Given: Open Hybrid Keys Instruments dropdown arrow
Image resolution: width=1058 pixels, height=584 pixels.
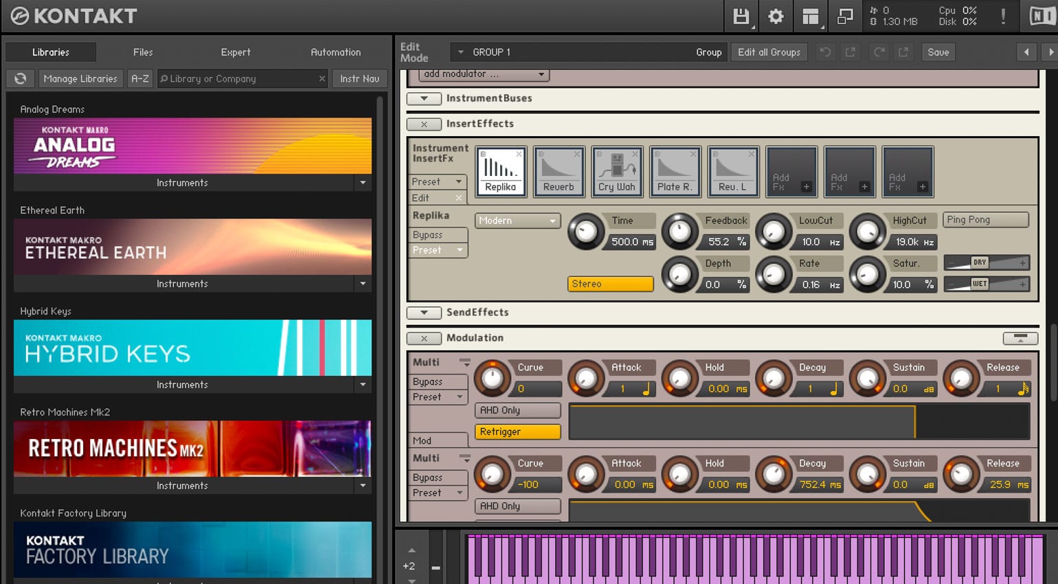Looking at the screenshot, I should click(x=363, y=385).
